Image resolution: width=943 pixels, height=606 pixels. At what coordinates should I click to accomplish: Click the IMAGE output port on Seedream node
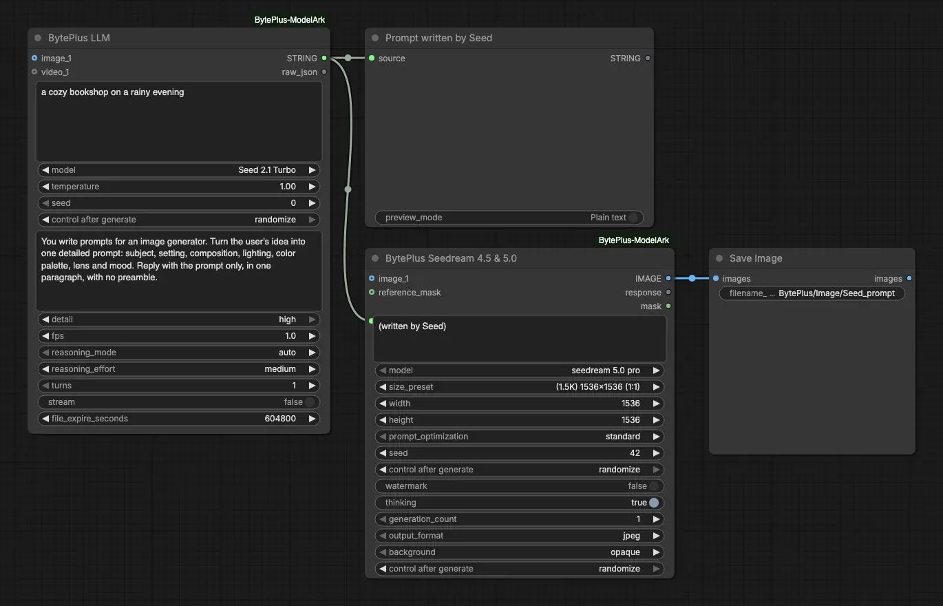pos(668,278)
